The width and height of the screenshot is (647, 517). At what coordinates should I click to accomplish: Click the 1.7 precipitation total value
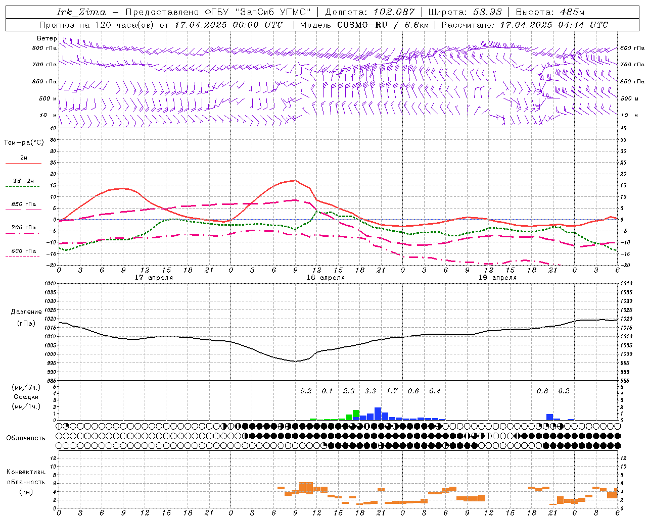point(392,391)
